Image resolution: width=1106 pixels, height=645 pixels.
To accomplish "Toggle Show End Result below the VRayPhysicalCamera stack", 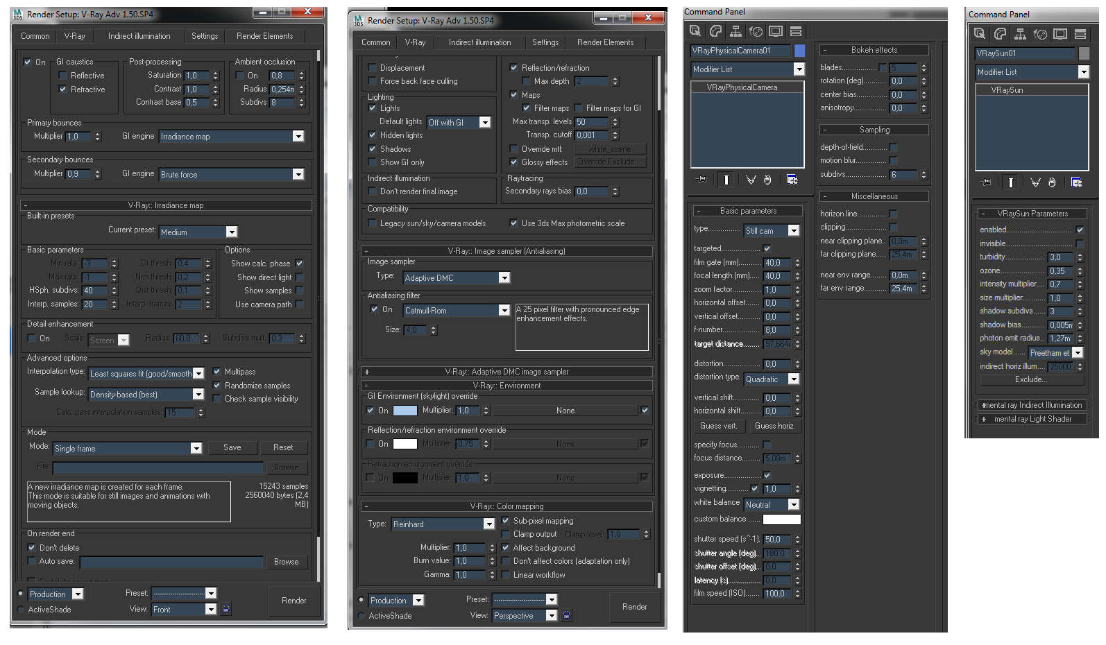I will [726, 180].
